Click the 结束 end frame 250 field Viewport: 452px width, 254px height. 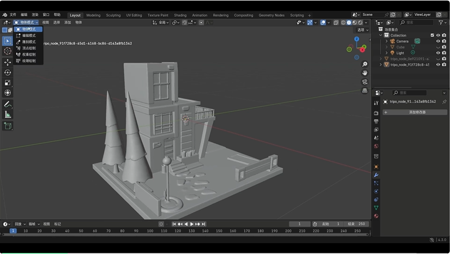coord(357,224)
